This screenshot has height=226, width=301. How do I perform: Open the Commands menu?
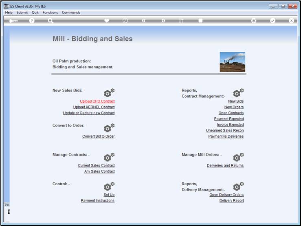(x=71, y=13)
